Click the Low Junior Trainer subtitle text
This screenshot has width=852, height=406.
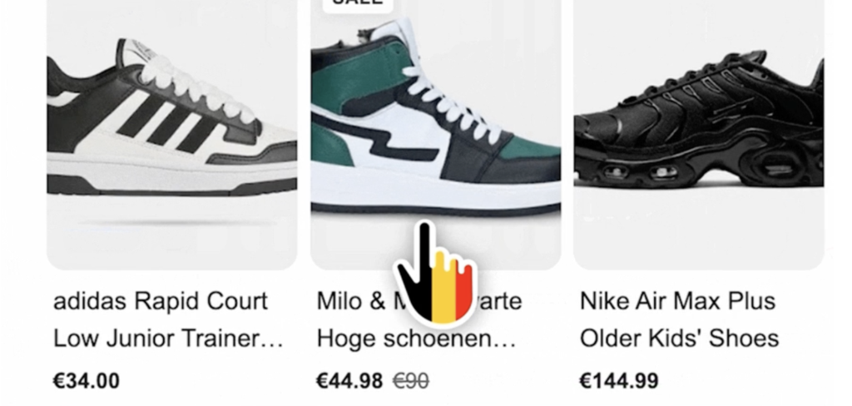(x=168, y=339)
